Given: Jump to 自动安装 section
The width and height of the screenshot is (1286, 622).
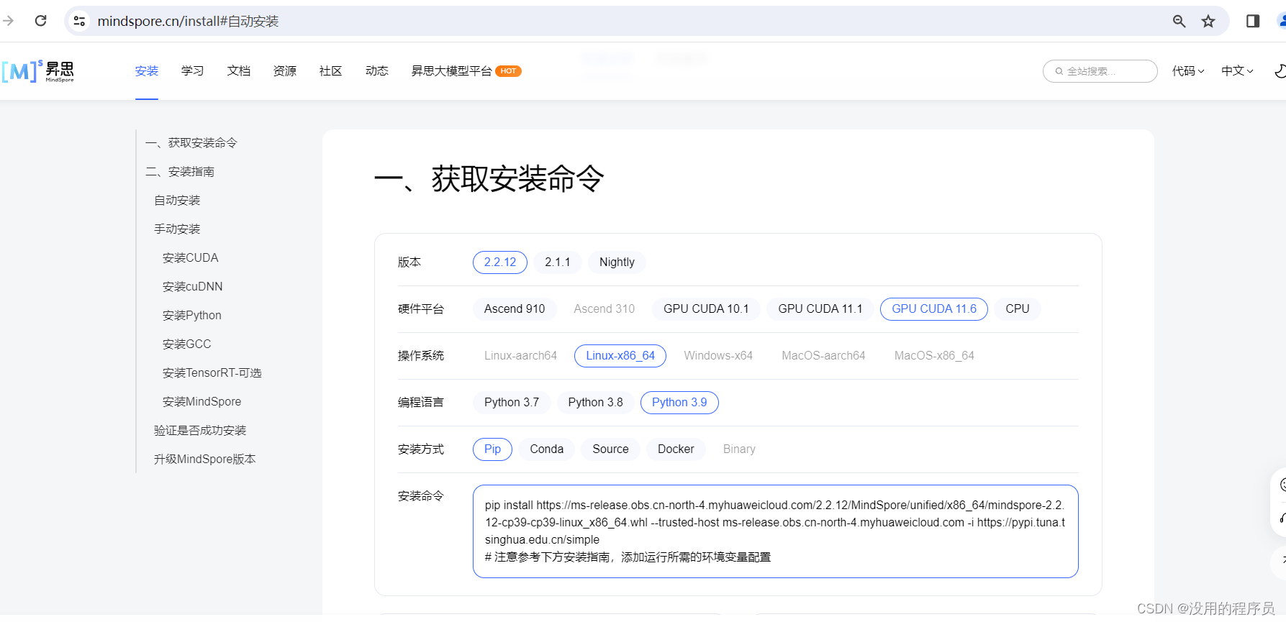Looking at the screenshot, I should pos(177,201).
